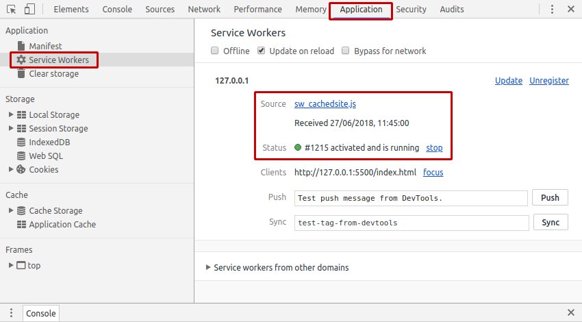
Task: Click the Unregister link
Action: [x=549, y=81]
